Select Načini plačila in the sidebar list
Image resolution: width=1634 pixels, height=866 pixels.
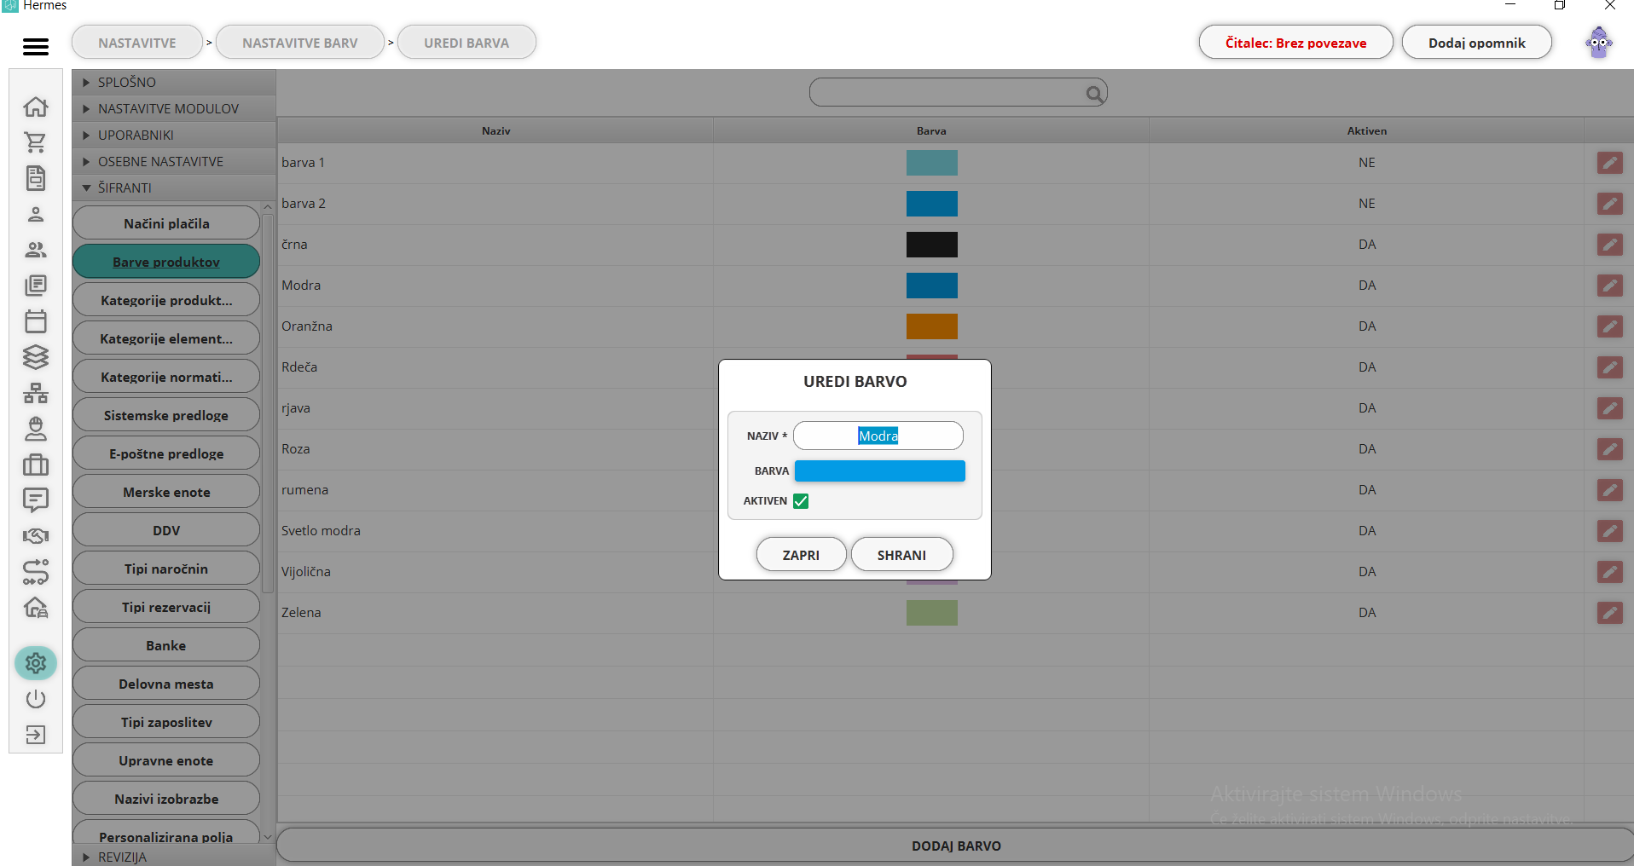point(166,223)
